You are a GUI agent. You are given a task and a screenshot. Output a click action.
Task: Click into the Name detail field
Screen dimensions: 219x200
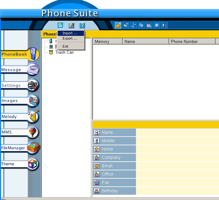tap(177, 132)
